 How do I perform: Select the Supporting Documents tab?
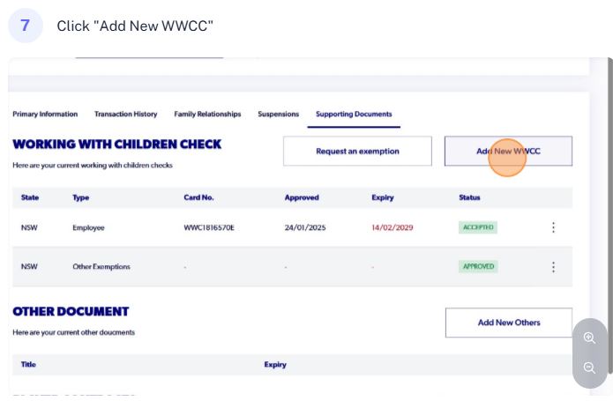click(x=354, y=114)
